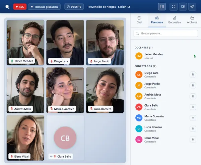This screenshot has width=201, height=165.
Task: Select Elena Vidal's video tile
Action: click(x=25, y=138)
